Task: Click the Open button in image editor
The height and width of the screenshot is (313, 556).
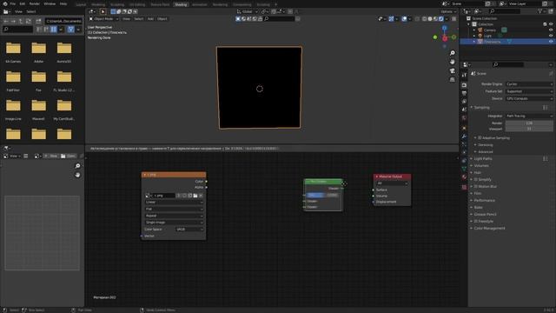Action: tap(68, 156)
